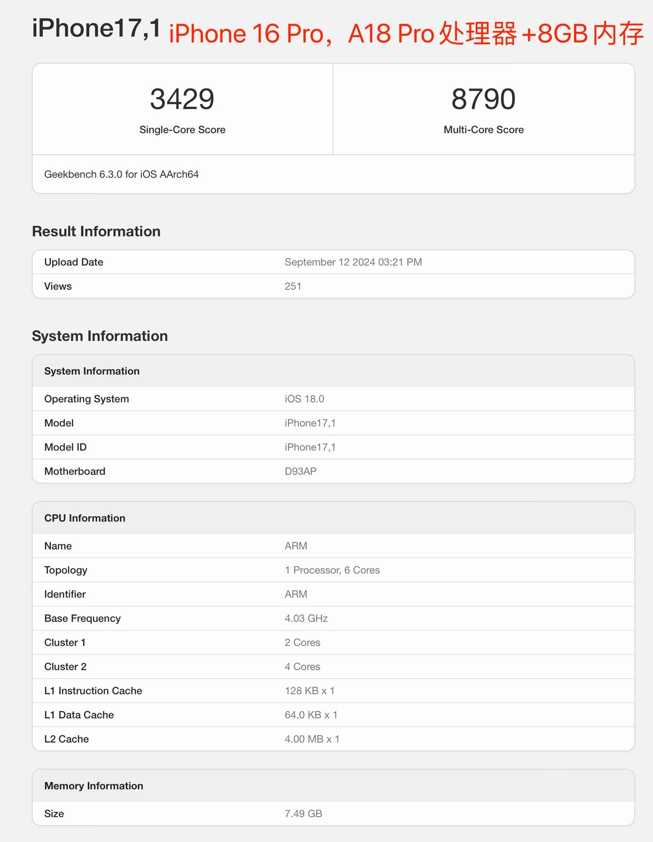Click the Size label
The width and height of the screenshot is (653, 842).
54,813
